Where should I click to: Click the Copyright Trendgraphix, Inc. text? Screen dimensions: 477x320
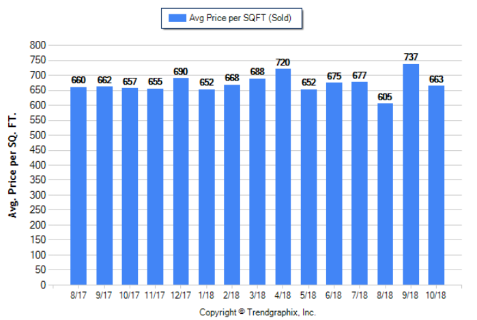(x=257, y=312)
